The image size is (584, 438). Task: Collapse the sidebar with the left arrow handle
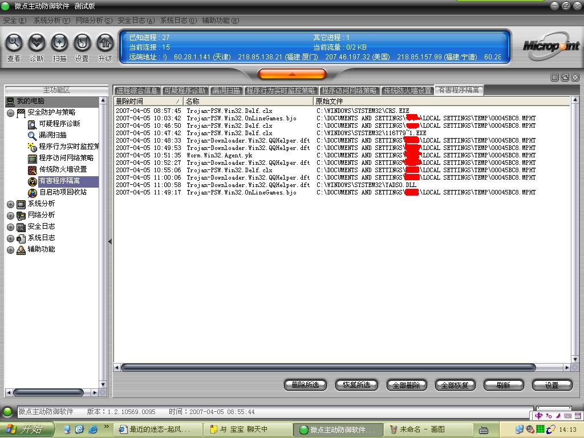(110, 241)
